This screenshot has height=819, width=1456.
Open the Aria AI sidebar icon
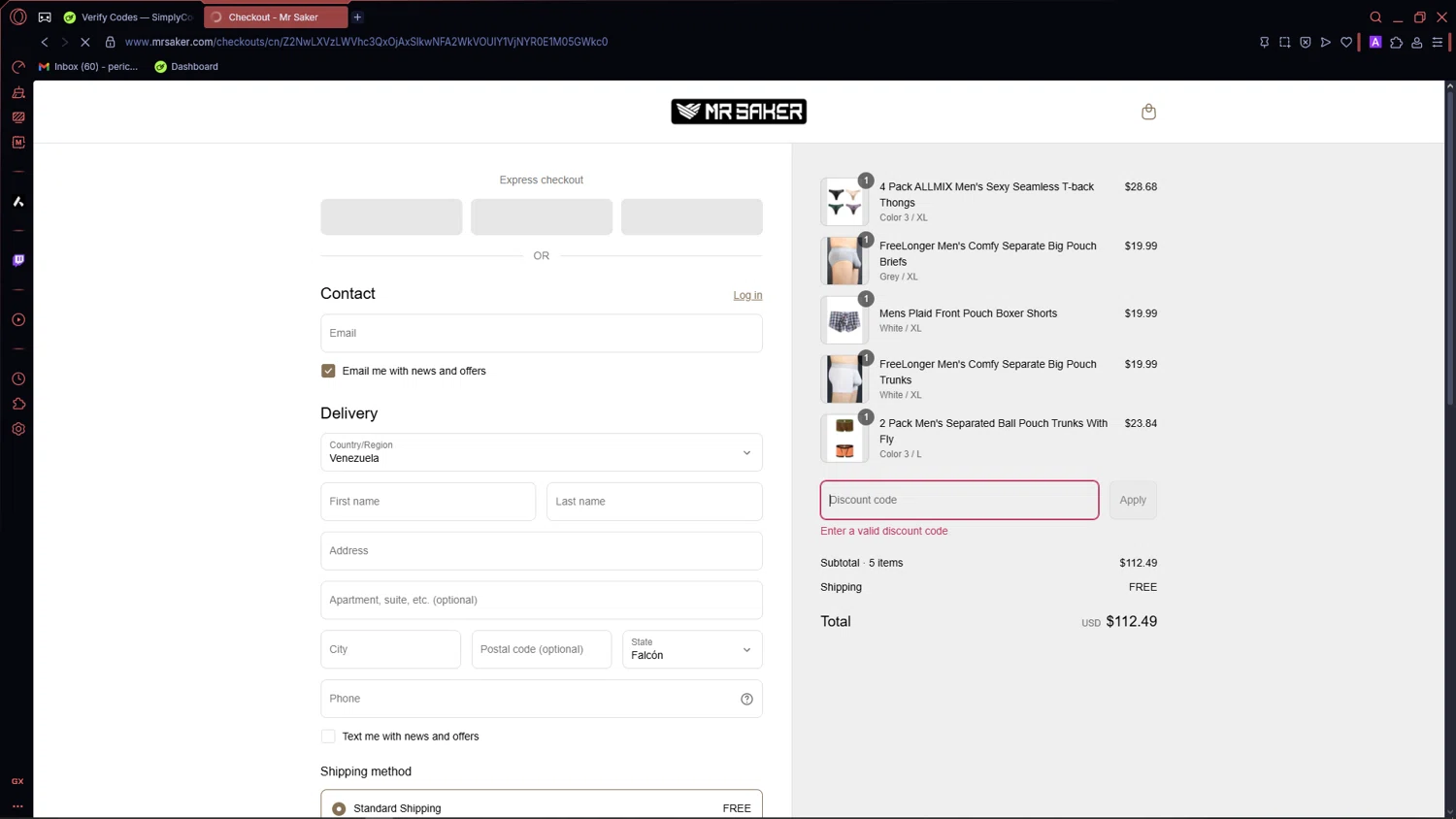(18, 202)
